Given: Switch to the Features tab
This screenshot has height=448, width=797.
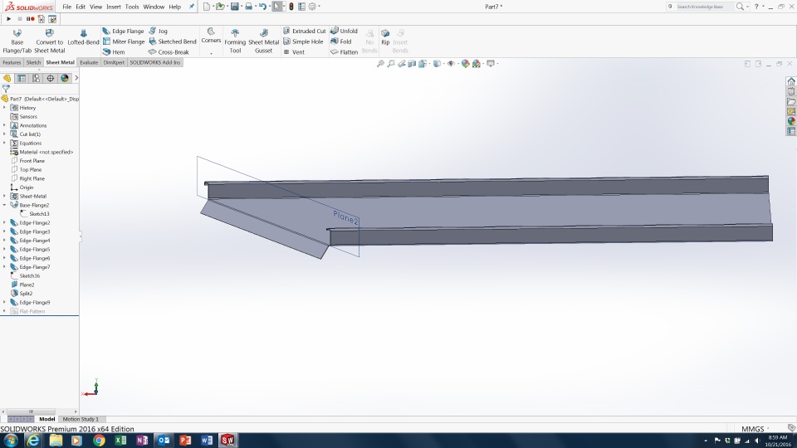Looking at the screenshot, I should (x=12, y=62).
